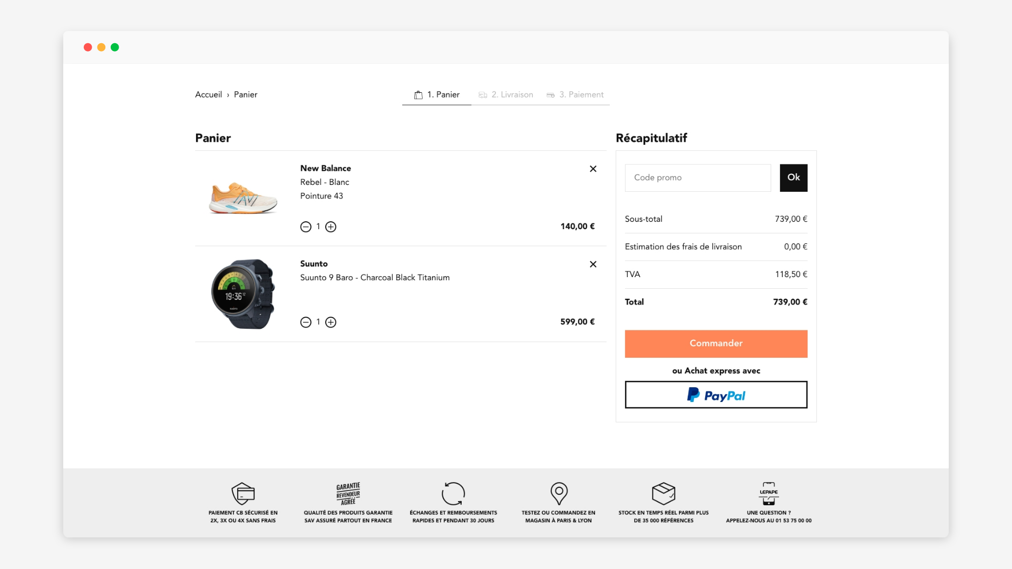Viewport: 1012px width, 569px height.
Task: Click the cart icon beside "1. Panier"
Action: pyautogui.click(x=419, y=95)
